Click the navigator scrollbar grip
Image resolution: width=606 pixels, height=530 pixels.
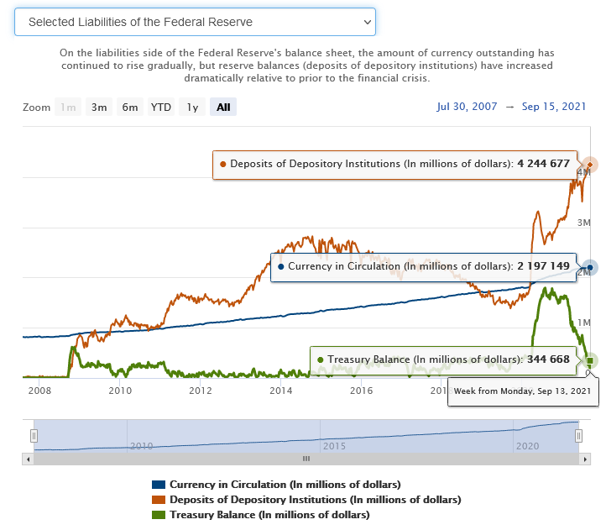[x=306, y=459]
